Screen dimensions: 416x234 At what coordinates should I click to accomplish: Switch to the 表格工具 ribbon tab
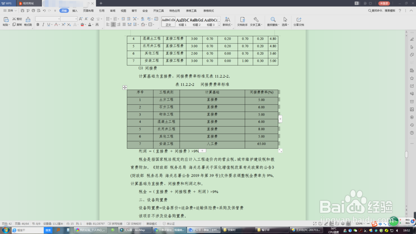191,11
